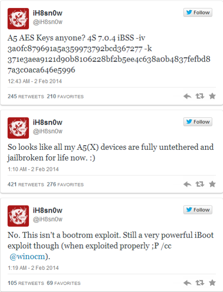
Task: Reply to the bootrom exploit tweet
Action: pos(187,283)
